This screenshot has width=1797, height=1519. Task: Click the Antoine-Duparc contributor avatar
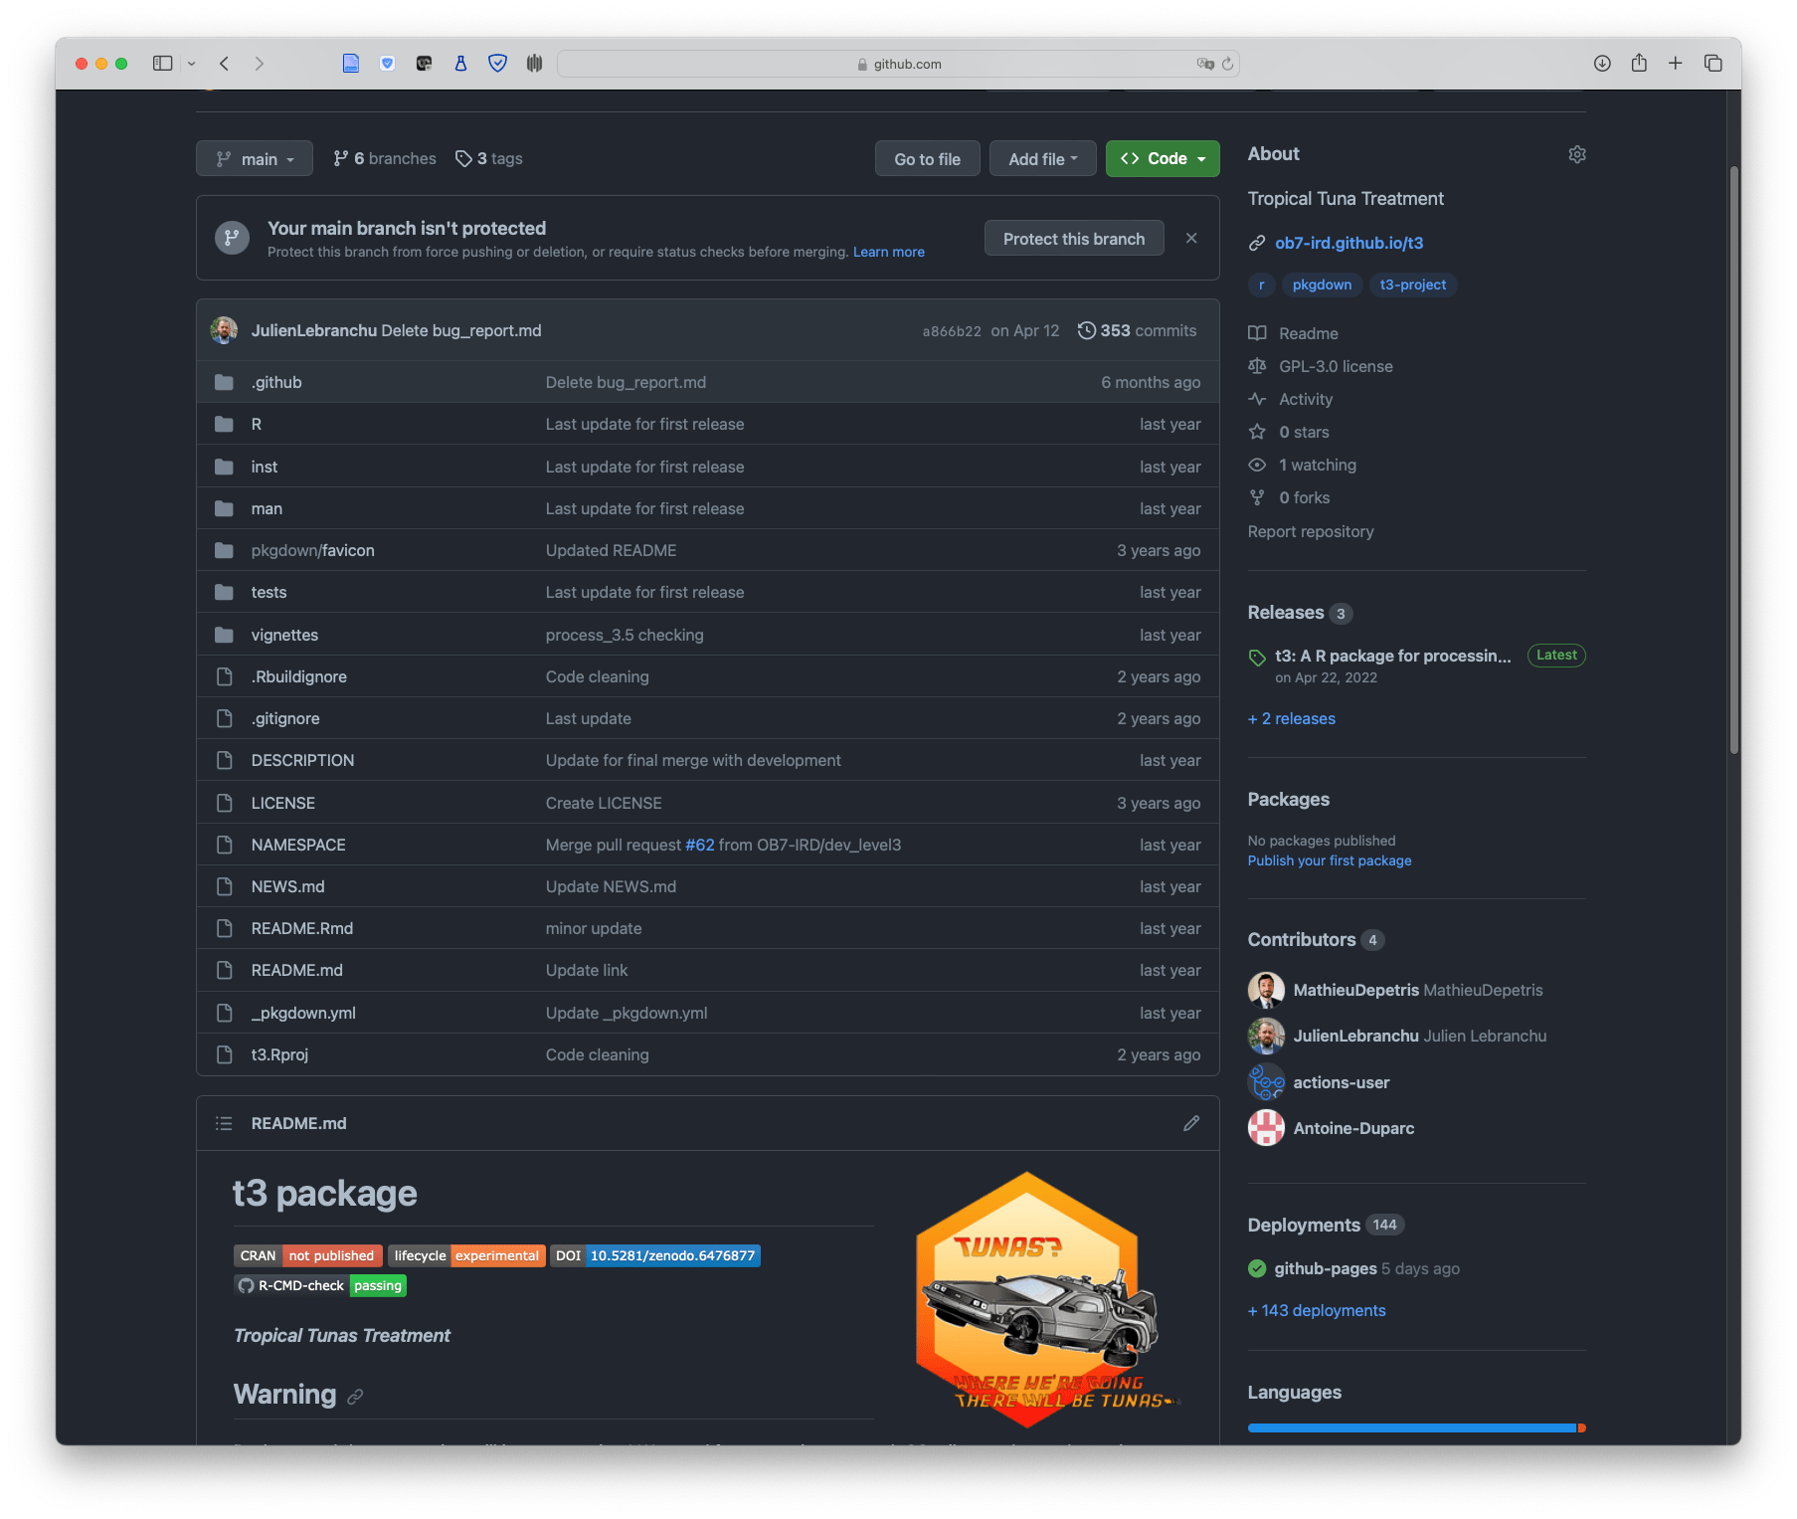pyautogui.click(x=1266, y=1128)
